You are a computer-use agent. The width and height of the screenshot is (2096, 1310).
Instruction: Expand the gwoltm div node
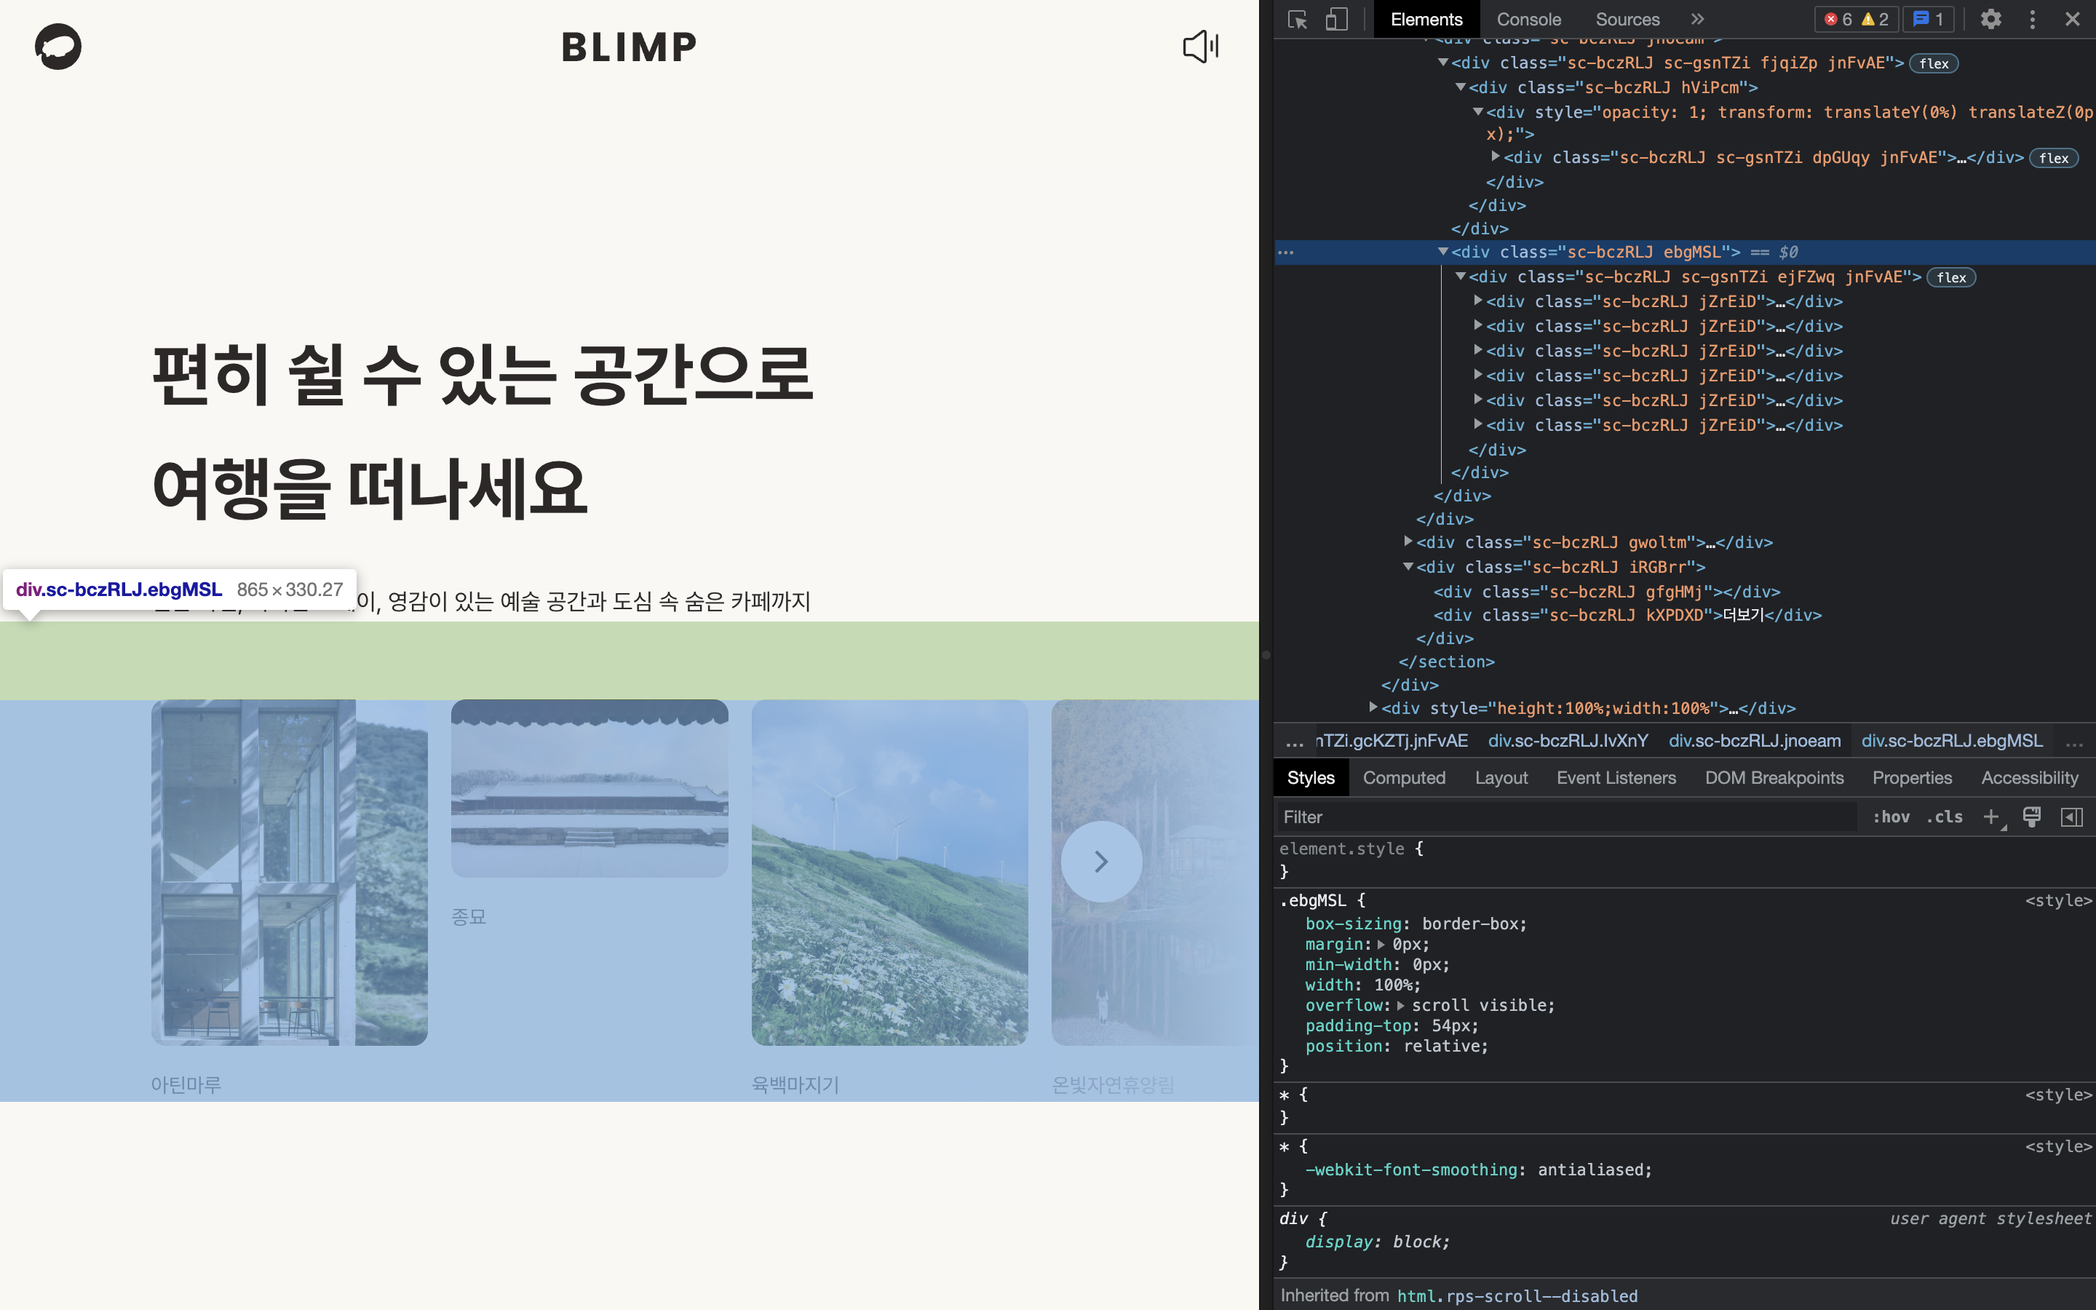[x=1408, y=541]
